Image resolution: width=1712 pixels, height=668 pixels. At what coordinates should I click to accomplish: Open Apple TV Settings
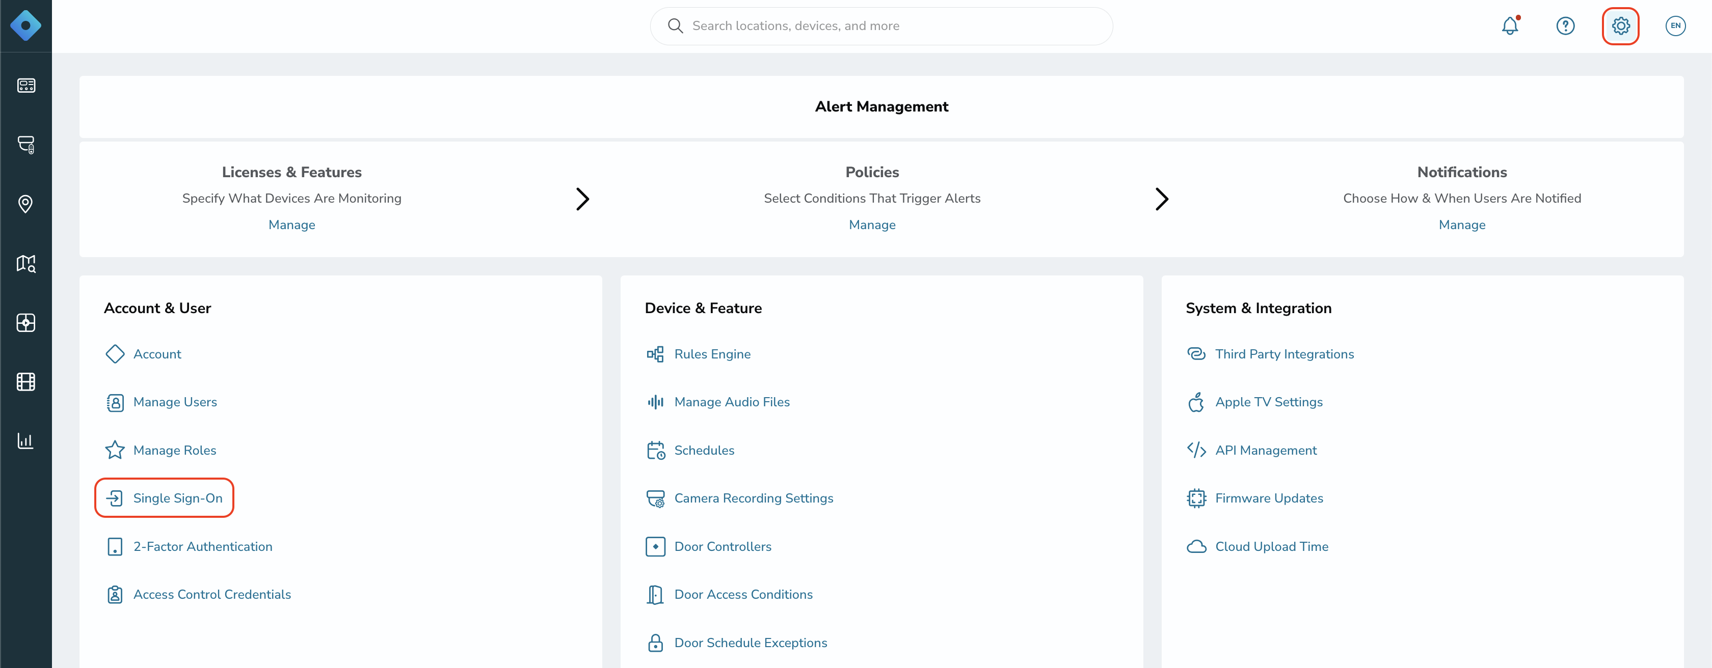[1269, 402]
